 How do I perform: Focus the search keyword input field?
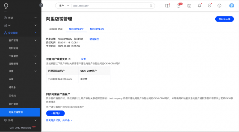coord(110,6)
